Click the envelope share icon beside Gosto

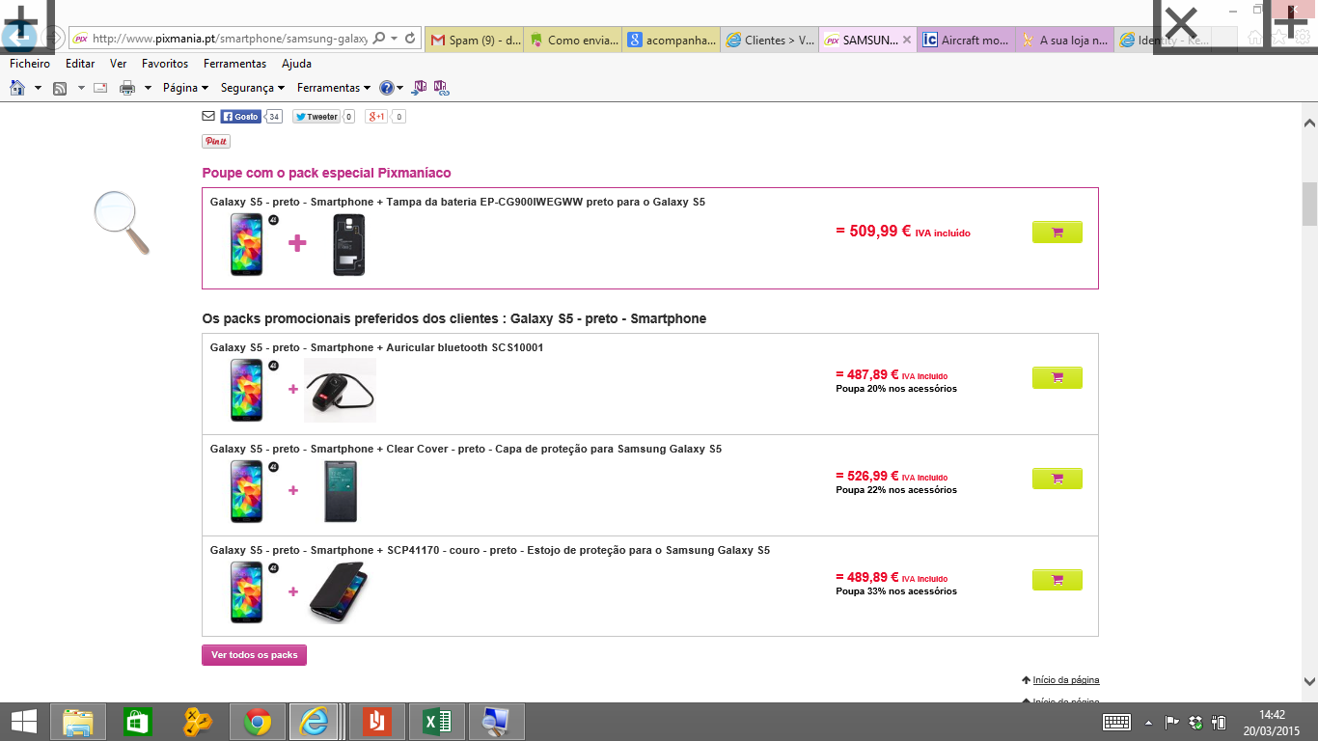tap(208, 117)
